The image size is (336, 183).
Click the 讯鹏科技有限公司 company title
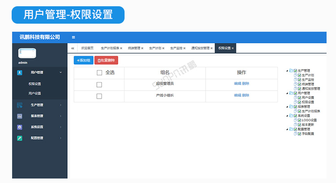pyautogui.click(x=39, y=37)
